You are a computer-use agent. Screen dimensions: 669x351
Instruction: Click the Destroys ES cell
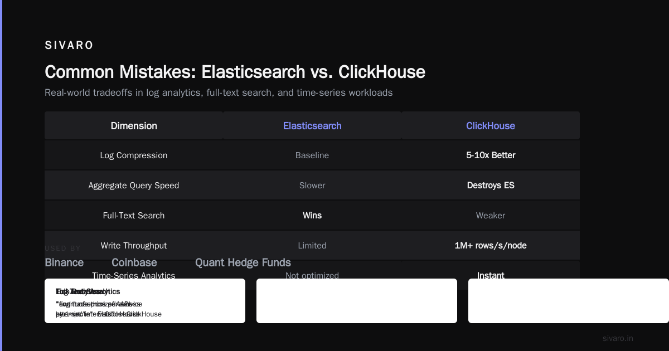click(491, 186)
